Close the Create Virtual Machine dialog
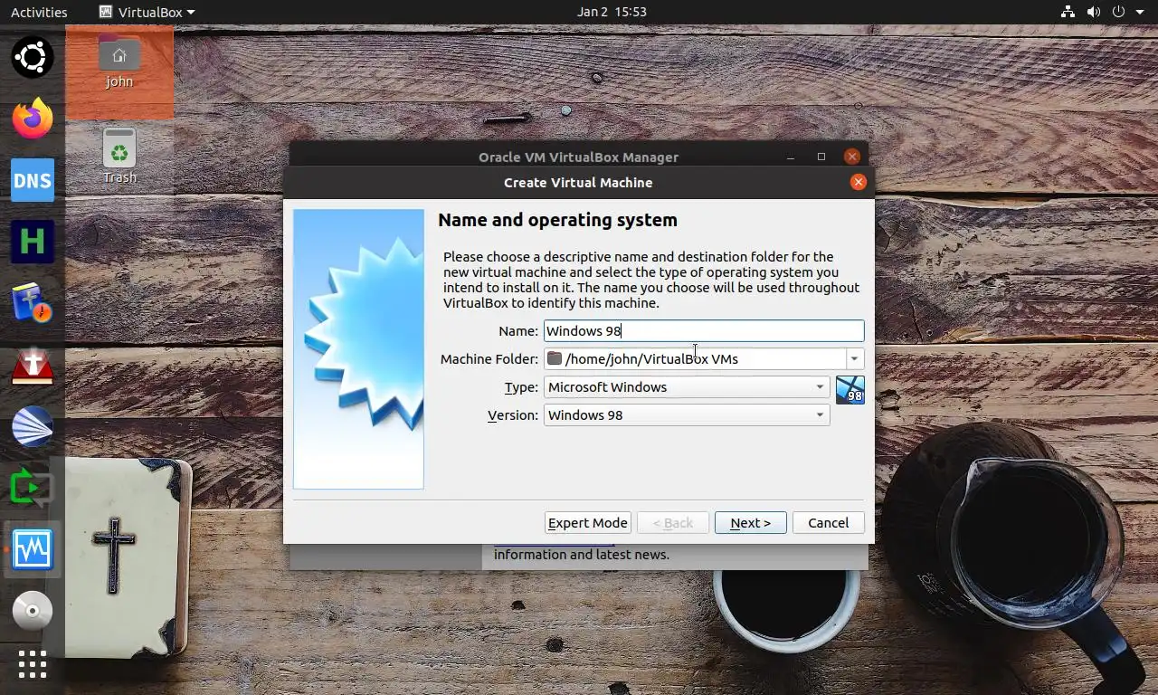The height and width of the screenshot is (695, 1158). tap(858, 182)
